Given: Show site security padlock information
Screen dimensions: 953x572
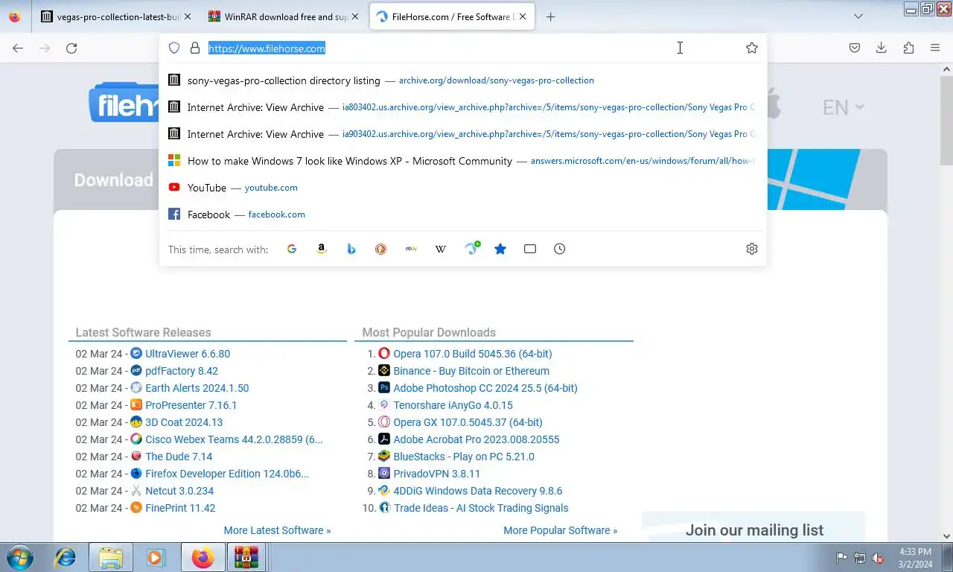Looking at the screenshot, I should click(x=195, y=48).
